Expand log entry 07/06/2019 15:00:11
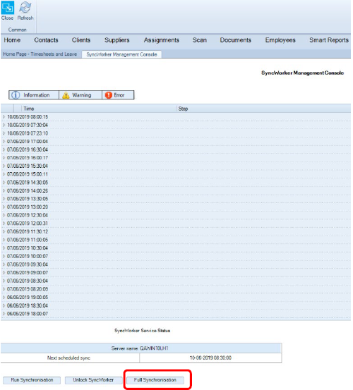 point(4,174)
